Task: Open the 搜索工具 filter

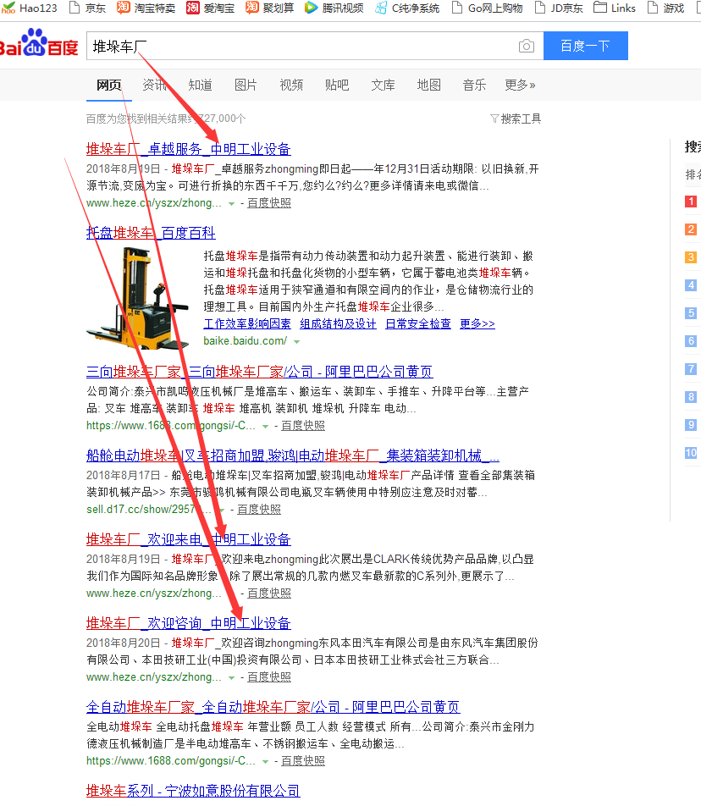Action: 516,119
